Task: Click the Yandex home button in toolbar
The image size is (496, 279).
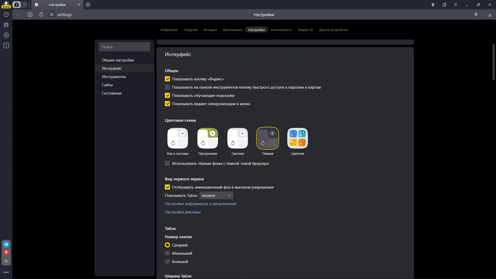Action: click(x=30, y=15)
